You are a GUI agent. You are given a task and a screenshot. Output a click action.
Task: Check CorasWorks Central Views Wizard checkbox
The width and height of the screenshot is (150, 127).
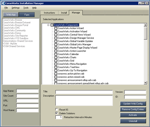[56, 35]
